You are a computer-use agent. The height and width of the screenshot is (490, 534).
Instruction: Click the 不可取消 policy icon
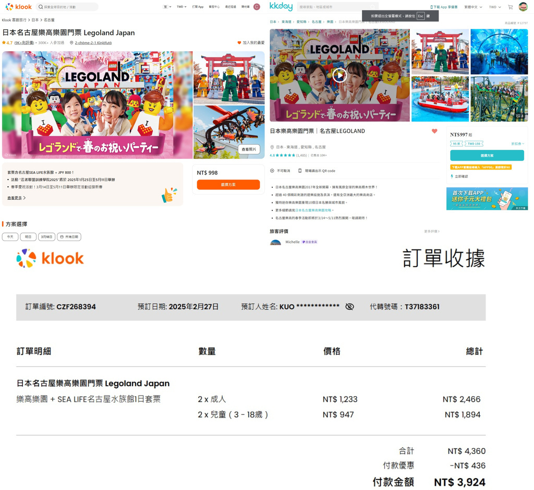[272, 171]
